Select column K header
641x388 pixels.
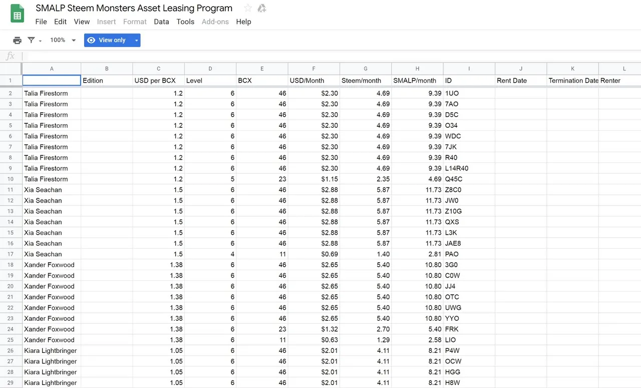(572, 69)
